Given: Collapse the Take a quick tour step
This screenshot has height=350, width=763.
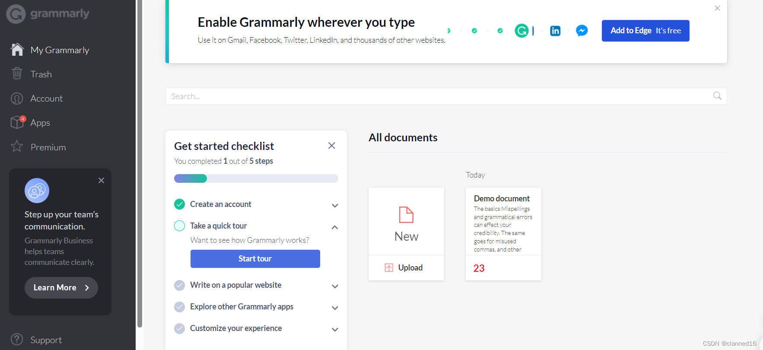Looking at the screenshot, I should coord(335,227).
